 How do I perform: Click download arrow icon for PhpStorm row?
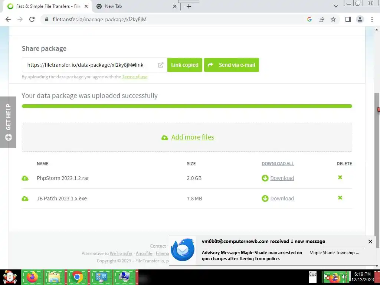265,178
